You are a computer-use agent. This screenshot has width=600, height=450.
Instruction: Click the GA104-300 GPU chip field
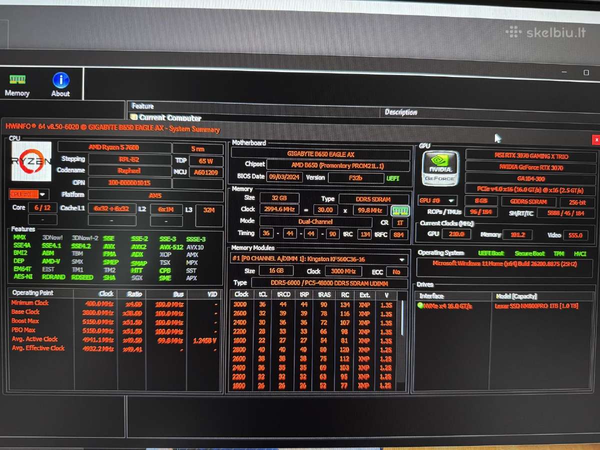pos(531,178)
